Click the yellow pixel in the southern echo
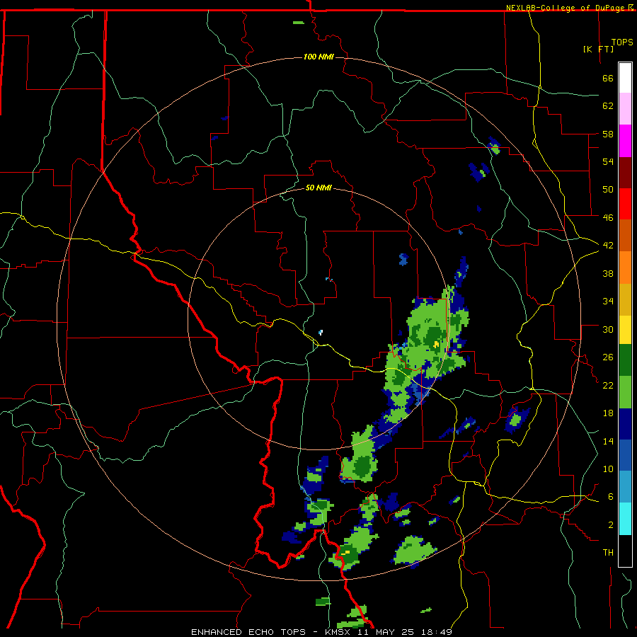 [x=345, y=553]
